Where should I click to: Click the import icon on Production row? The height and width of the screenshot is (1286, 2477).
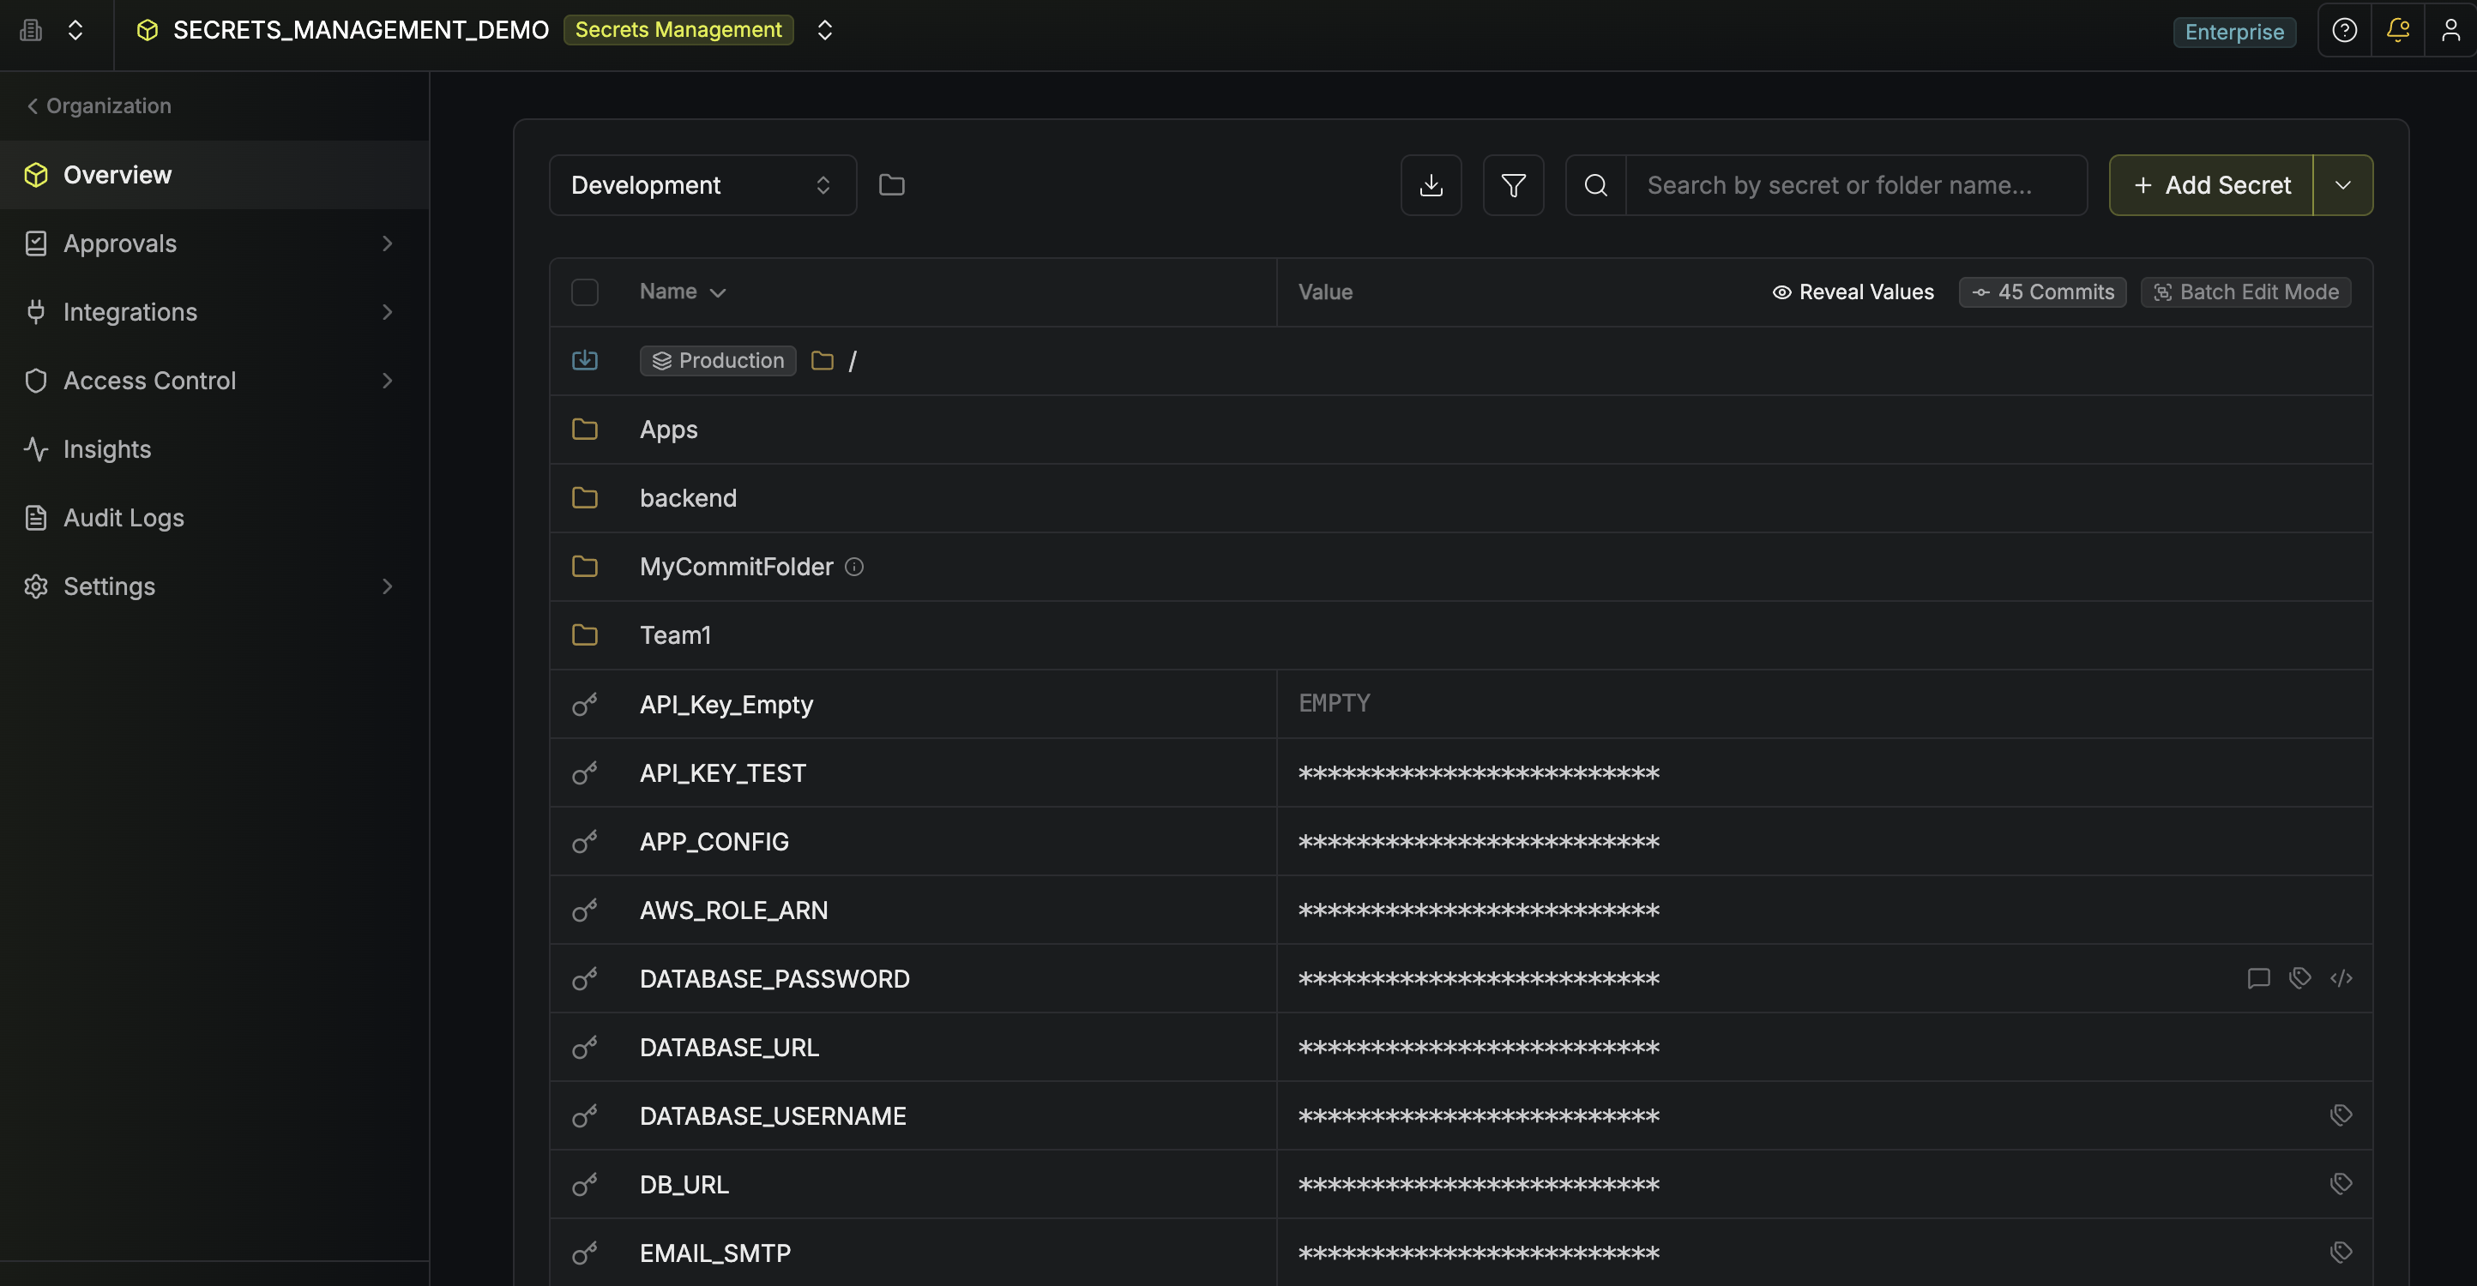585,360
